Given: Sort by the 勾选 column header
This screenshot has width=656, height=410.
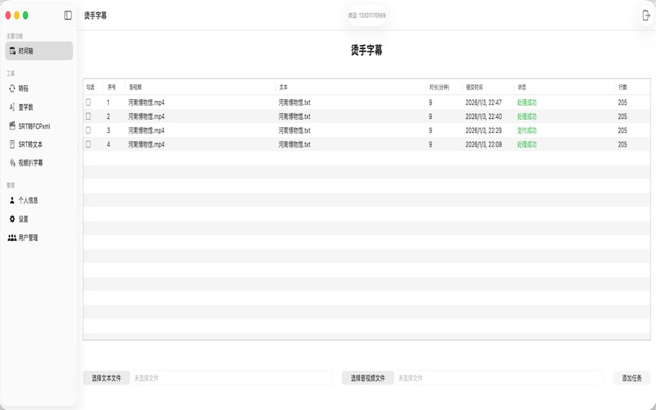Looking at the screenshot, I should tap(90, 88).
